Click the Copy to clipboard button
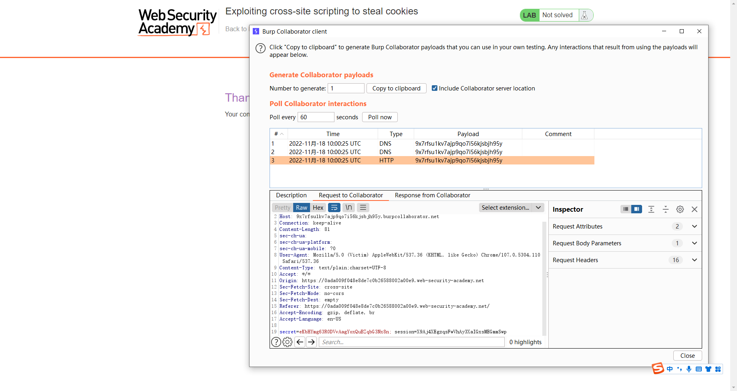737x391 pixels. tap(396, 88)
